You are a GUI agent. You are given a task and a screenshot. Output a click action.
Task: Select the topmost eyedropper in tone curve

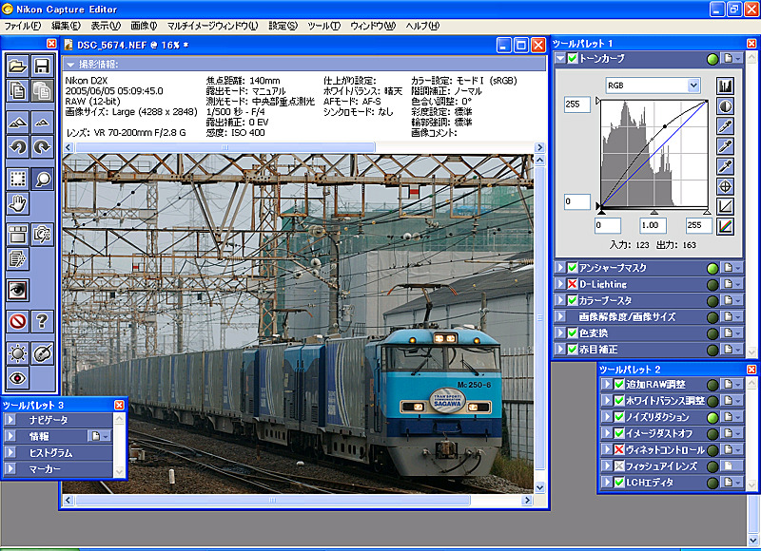(725, 126)
